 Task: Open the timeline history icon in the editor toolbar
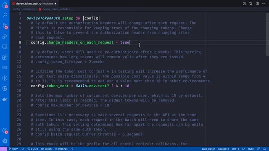click(x=244, y=4)
